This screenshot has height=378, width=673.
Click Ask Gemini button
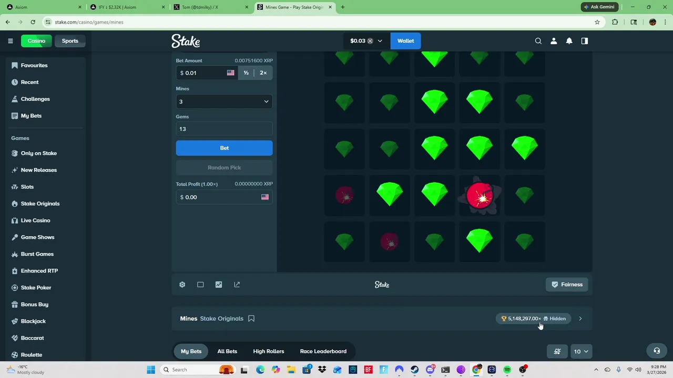pos(598,7)
